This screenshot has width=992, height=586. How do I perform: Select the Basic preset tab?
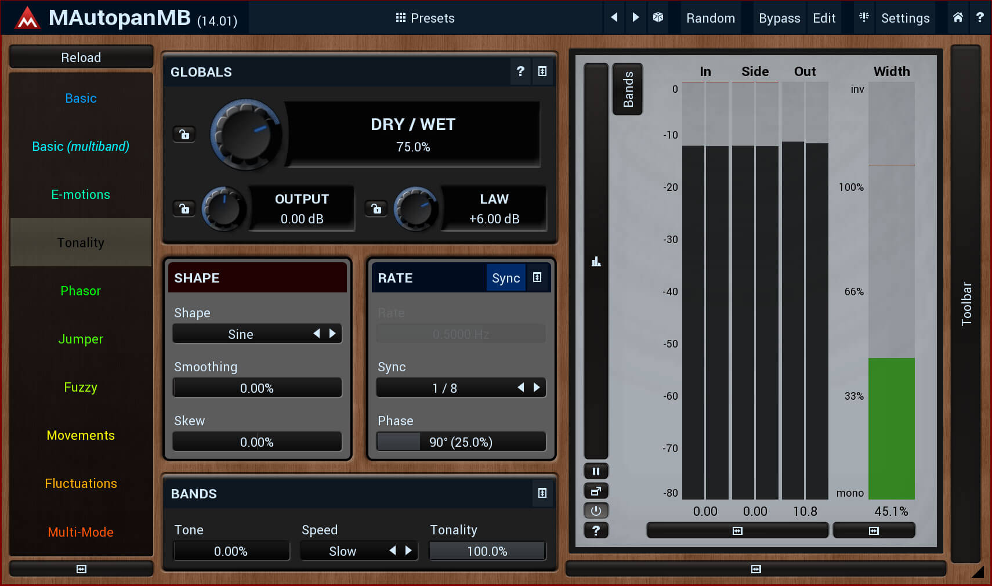[81, 98]
